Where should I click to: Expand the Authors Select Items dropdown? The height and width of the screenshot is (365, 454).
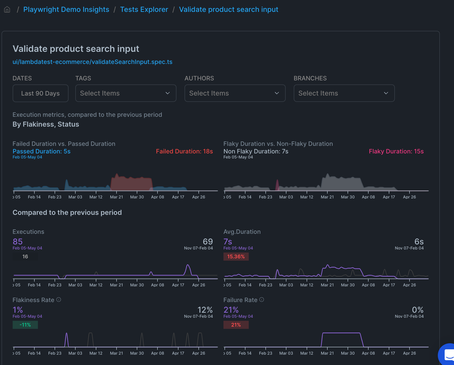coord(235,93)
